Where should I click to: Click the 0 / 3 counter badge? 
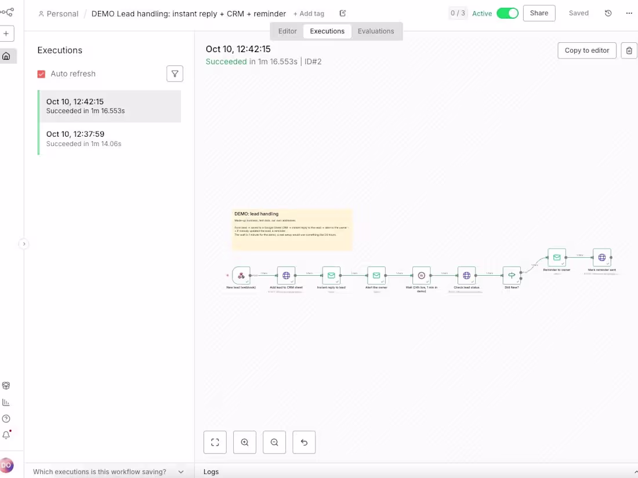[458, 13]
